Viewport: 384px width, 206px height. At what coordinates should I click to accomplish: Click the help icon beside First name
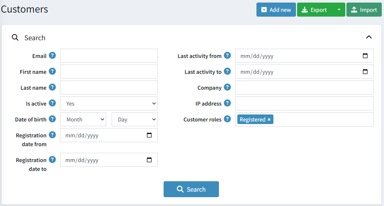tap(52, 72)
